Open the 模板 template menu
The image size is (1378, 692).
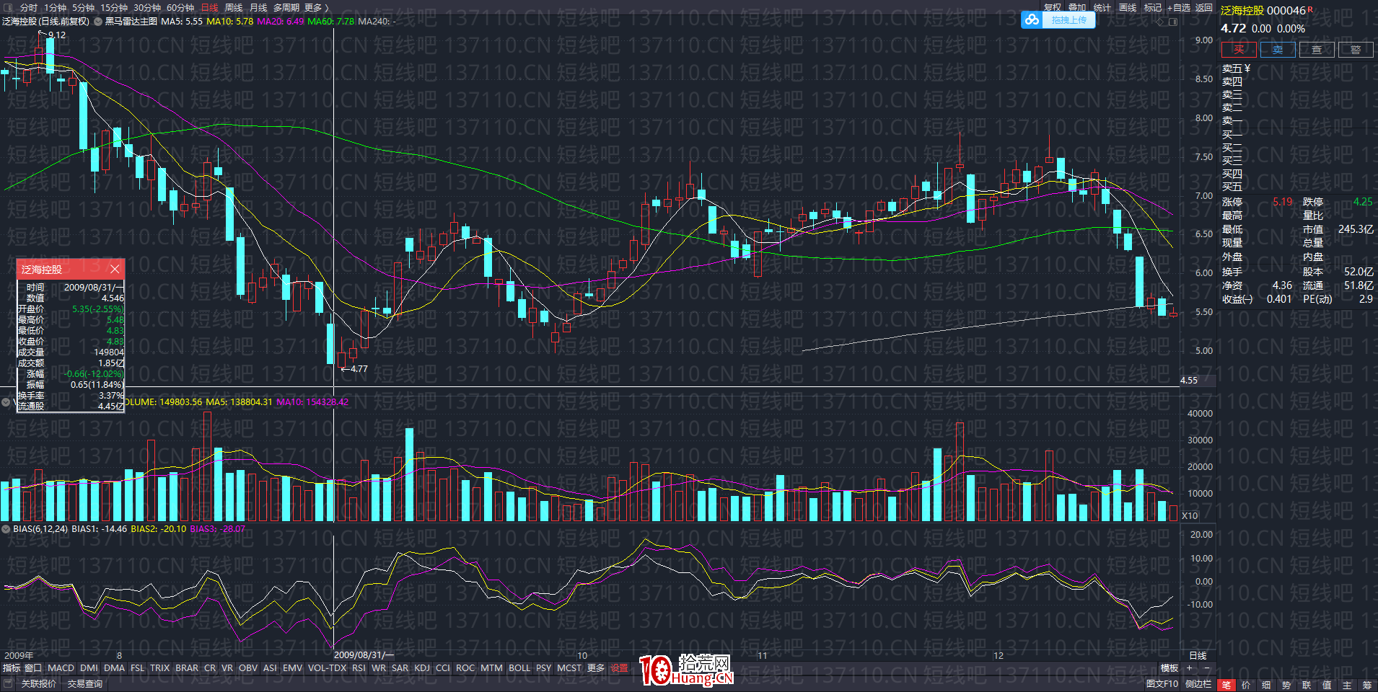coord(1169,668)
